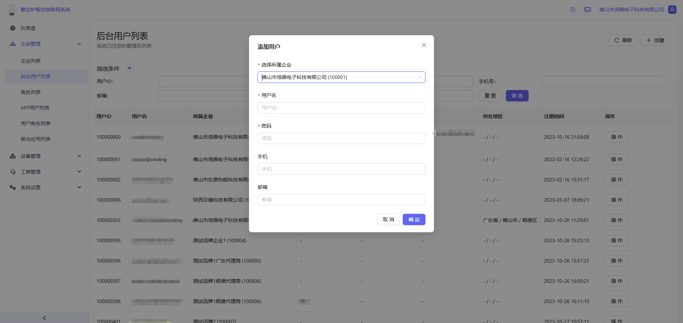The width and height of the screenshot is (683, 323).
Task: Collapse the sidebar with bottom arrow
Action: (44, 318)
